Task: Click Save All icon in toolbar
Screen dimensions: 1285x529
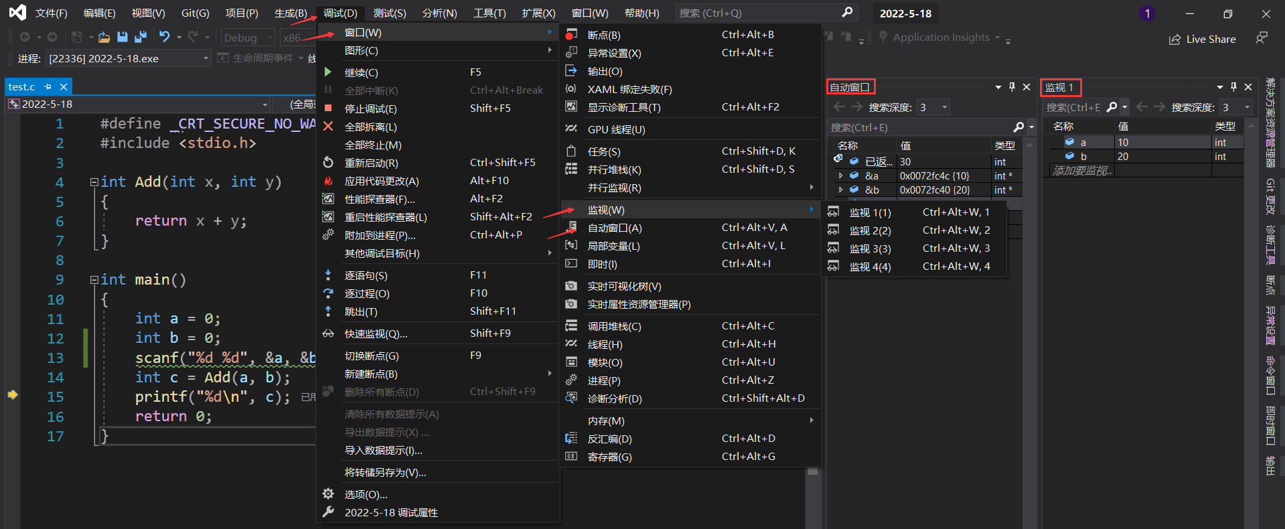Action: point(141,37)
